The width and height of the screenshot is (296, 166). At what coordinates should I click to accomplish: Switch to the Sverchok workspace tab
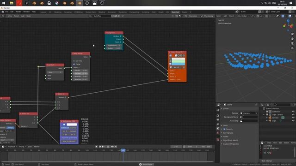pos(175,12)
